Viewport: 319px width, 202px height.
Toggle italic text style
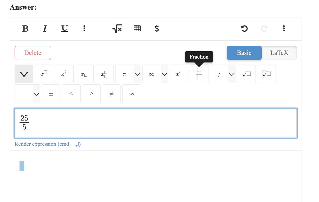[45, 29]
